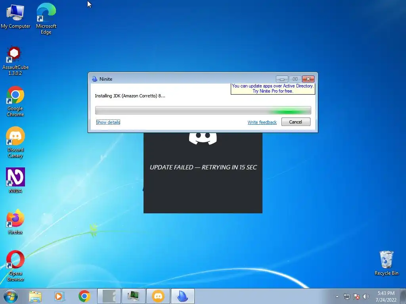Select the Firefox desktop shortcut
The width and height of the screenshot is (406, 304).
click(15, 222)
